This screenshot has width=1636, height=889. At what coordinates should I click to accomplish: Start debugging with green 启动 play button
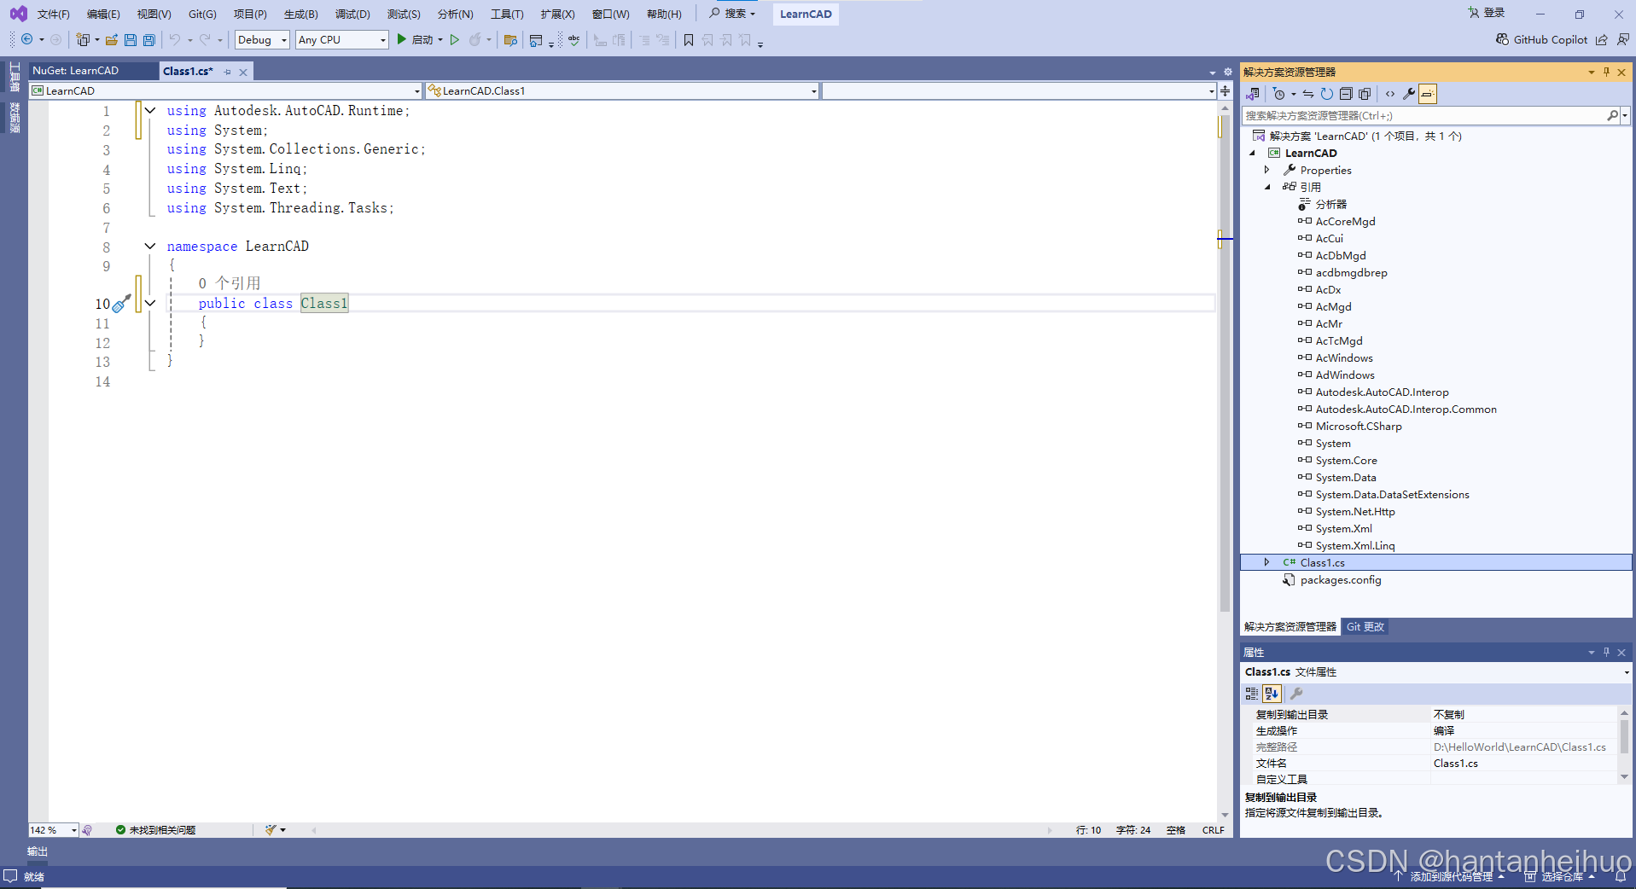[414, 39]
